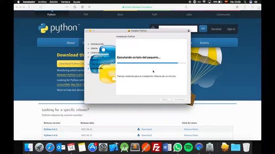Open Launchpad rocket icon in Dock
The width and height of the screenshot is (275, 154).
point(39,147)
